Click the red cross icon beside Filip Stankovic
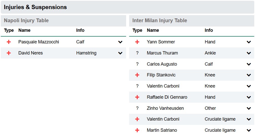Image resolution: width=255 pixels, height=137 pixels. pos(137,75)
